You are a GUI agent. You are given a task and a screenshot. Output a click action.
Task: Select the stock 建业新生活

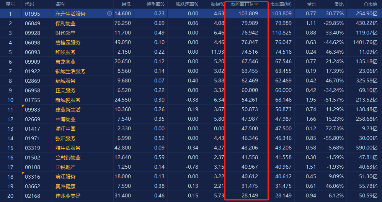(68, 110)
